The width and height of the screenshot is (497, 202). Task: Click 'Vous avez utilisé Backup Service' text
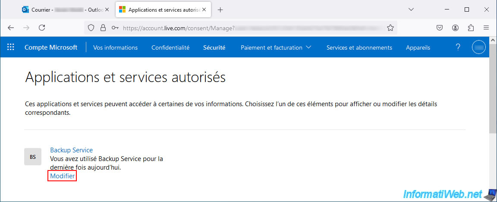107,163
